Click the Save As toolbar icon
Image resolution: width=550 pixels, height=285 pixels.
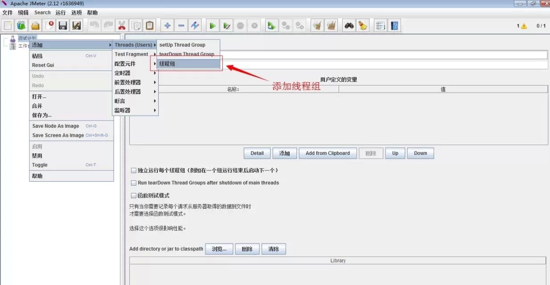[77, 26]
